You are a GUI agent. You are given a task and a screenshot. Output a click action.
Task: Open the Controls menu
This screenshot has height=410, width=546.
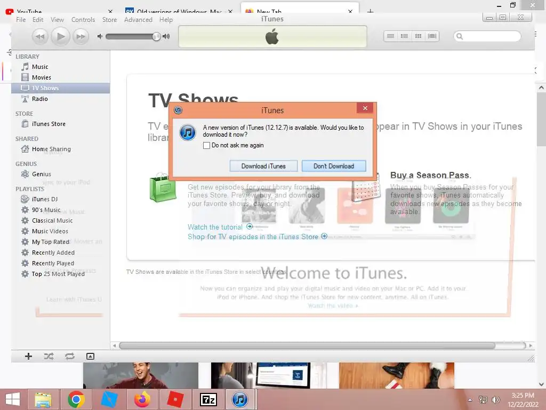(x=83, y=20)
